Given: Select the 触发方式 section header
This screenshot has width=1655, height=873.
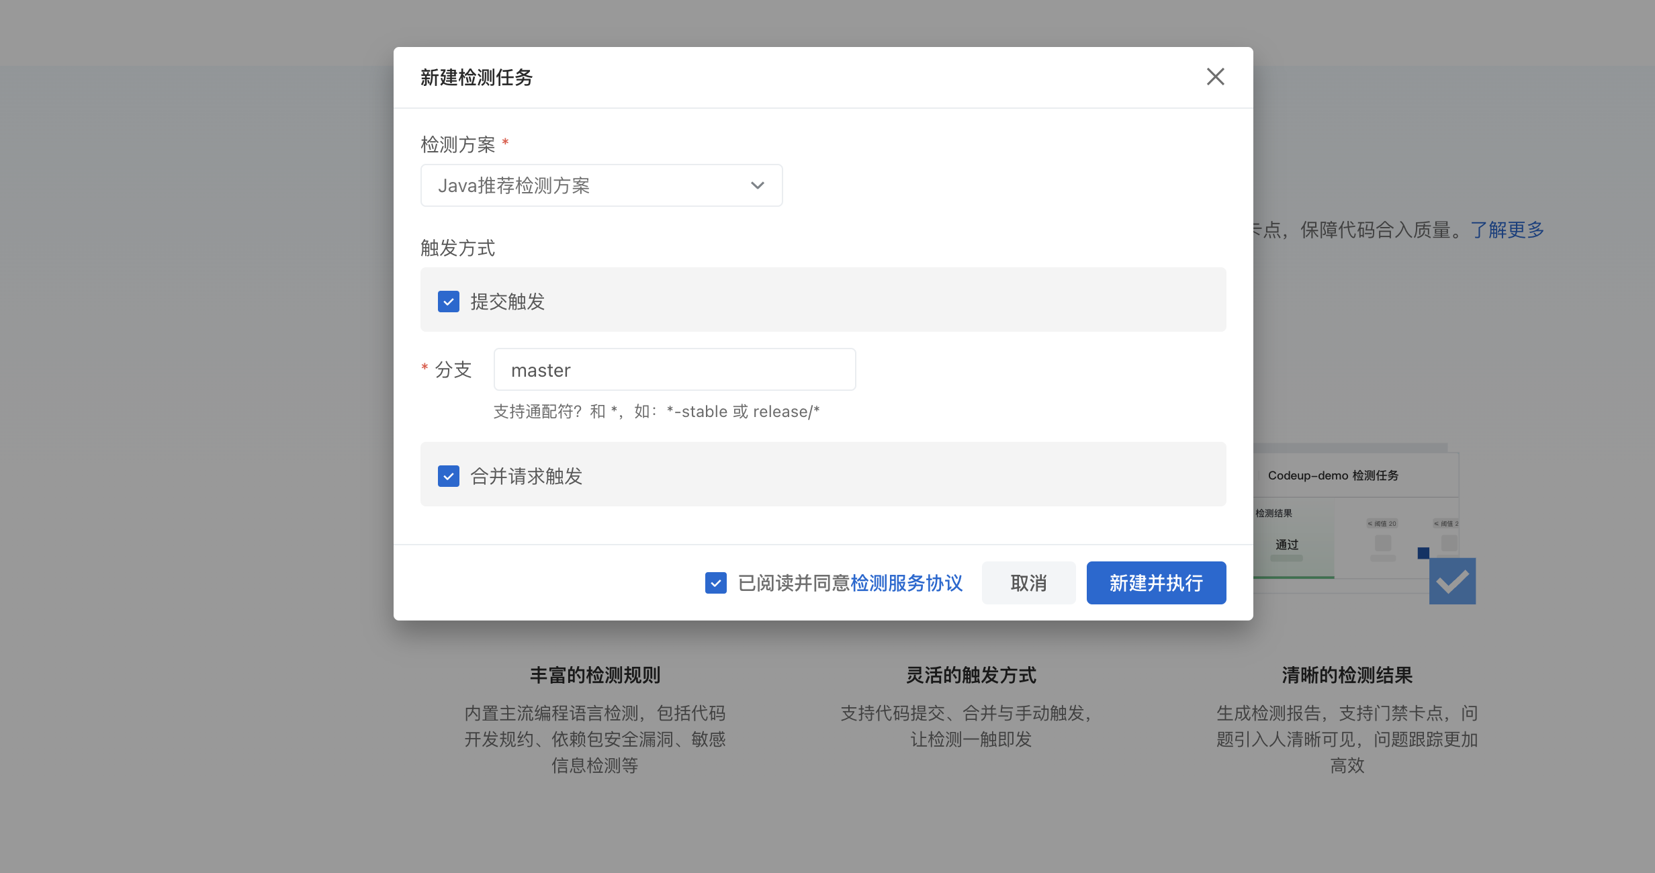Looking at the screenshot, I should [457, 248].
